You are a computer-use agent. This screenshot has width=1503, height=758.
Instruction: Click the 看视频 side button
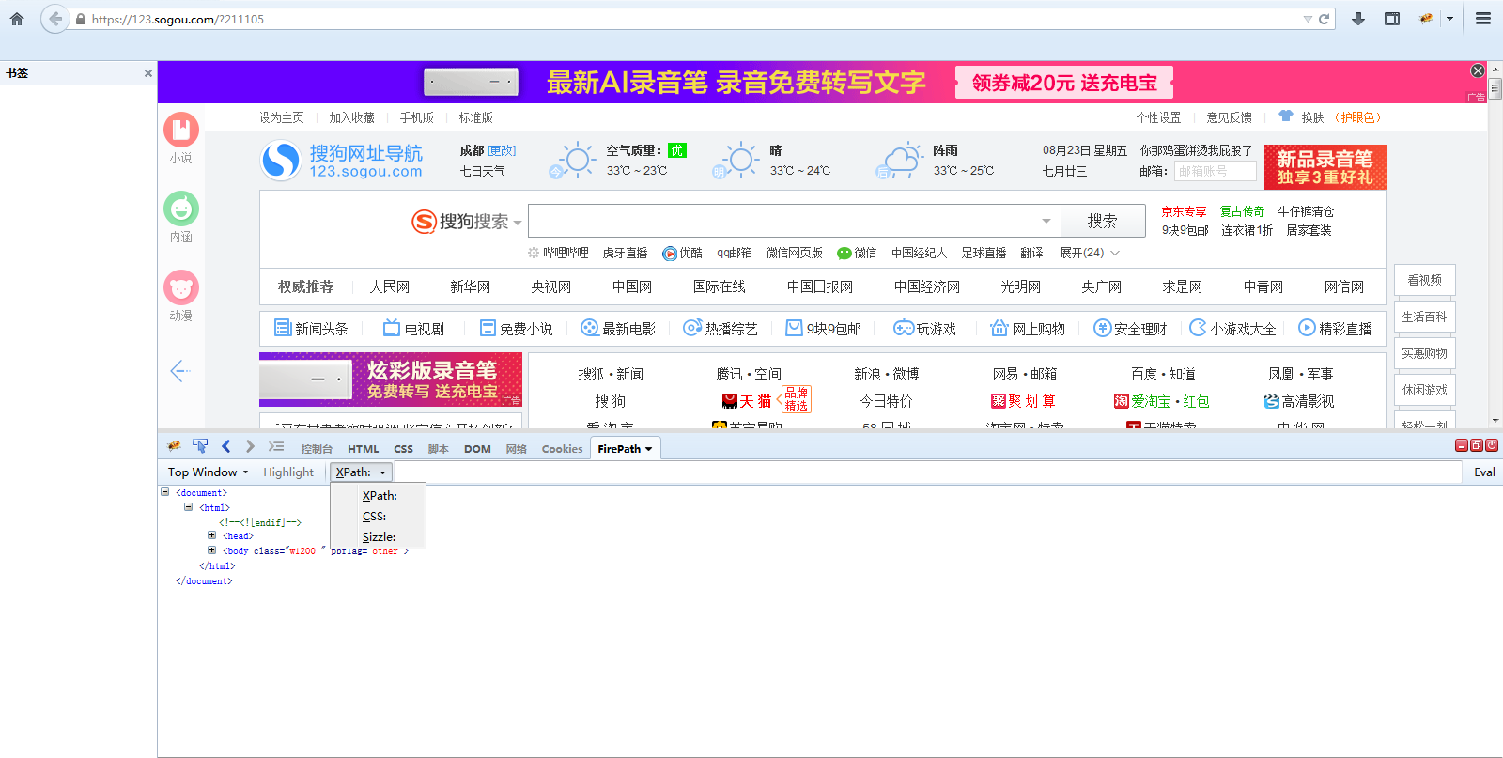(1425, 280)
